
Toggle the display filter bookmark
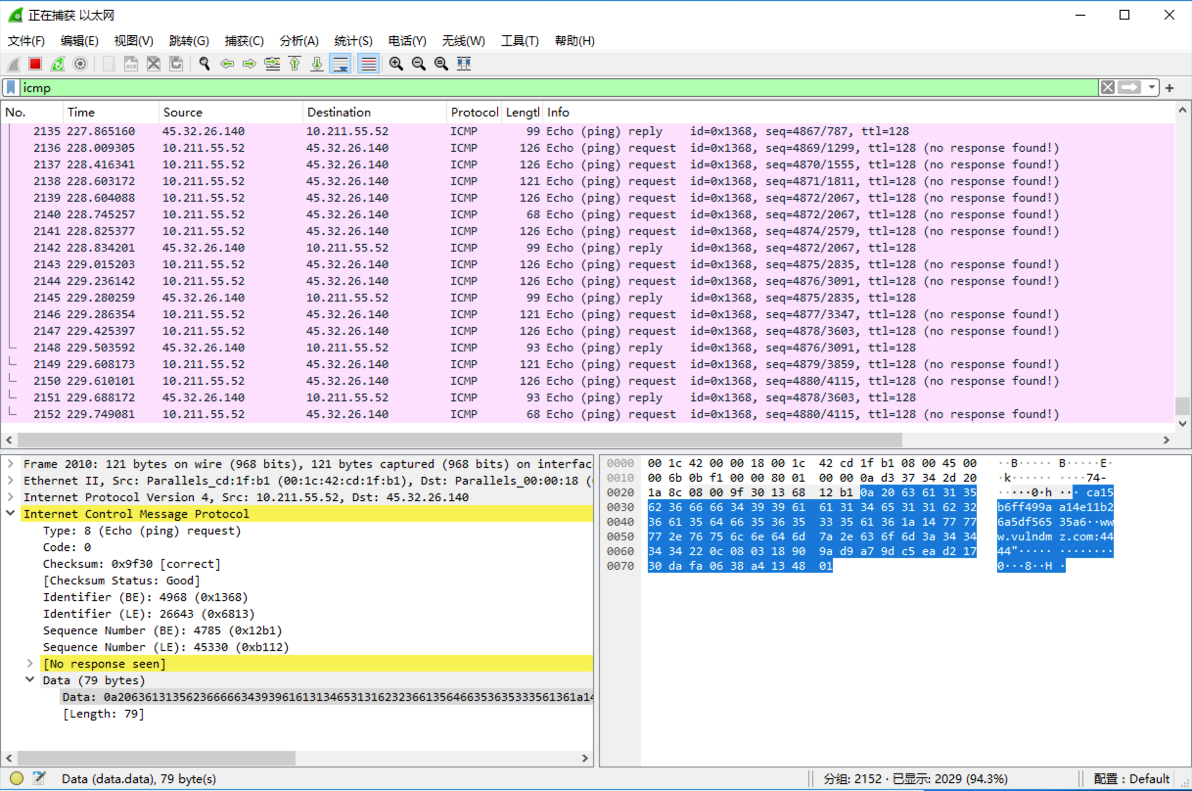[11, 88]
